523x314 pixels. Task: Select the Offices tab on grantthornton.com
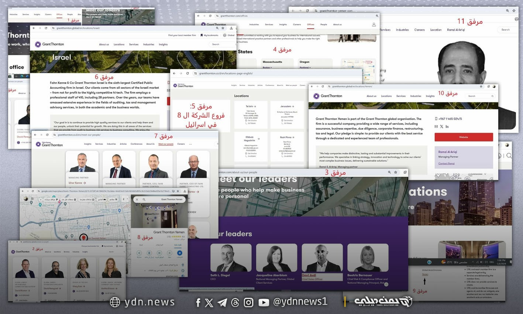[311, 25]
